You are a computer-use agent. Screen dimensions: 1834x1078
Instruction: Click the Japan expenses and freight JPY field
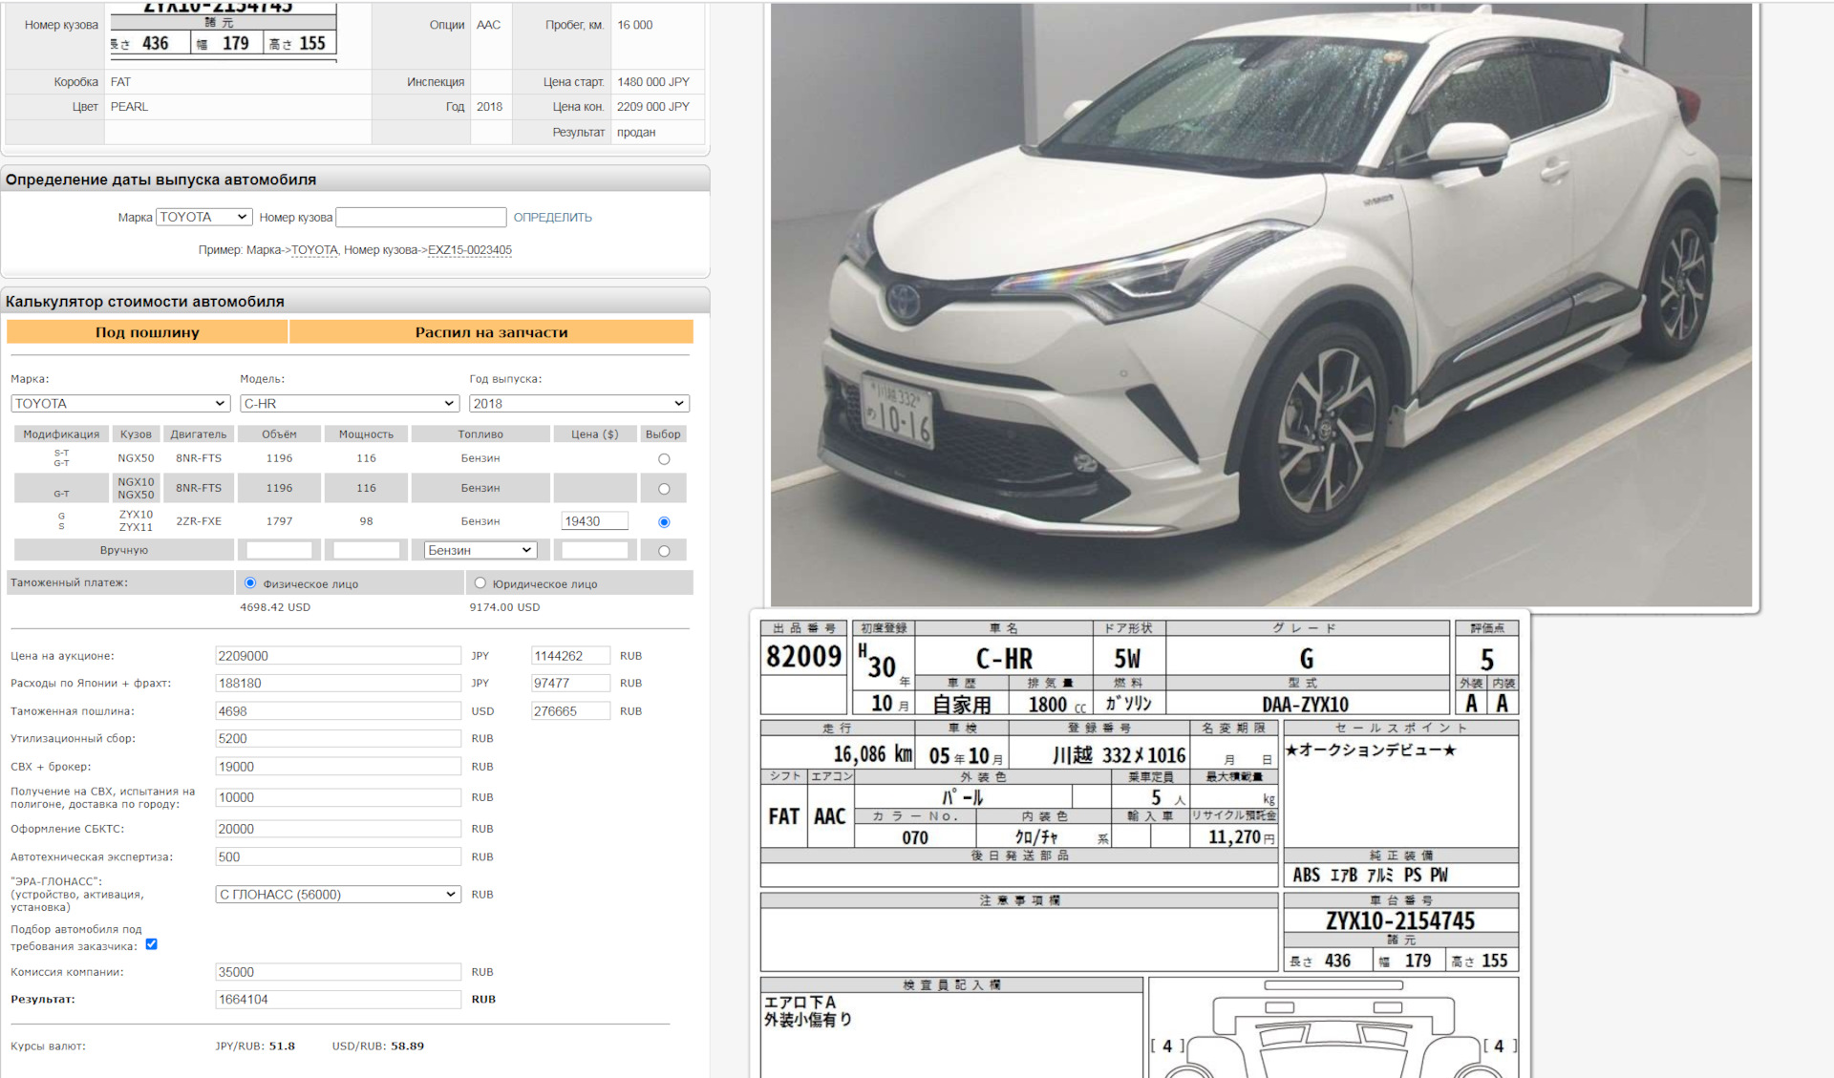click(x=338, y=684)
